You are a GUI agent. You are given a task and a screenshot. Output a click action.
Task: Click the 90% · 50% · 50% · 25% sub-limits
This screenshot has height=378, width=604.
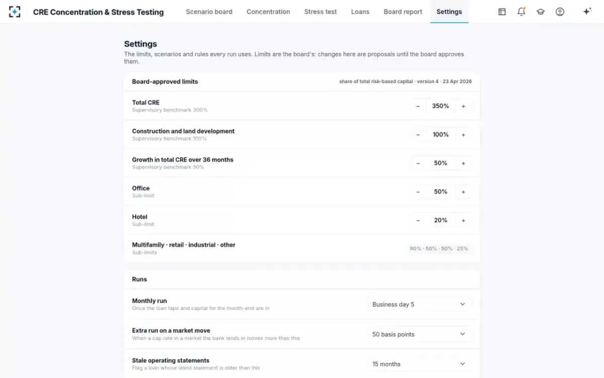pyautogui.click(x=439, y=248)
